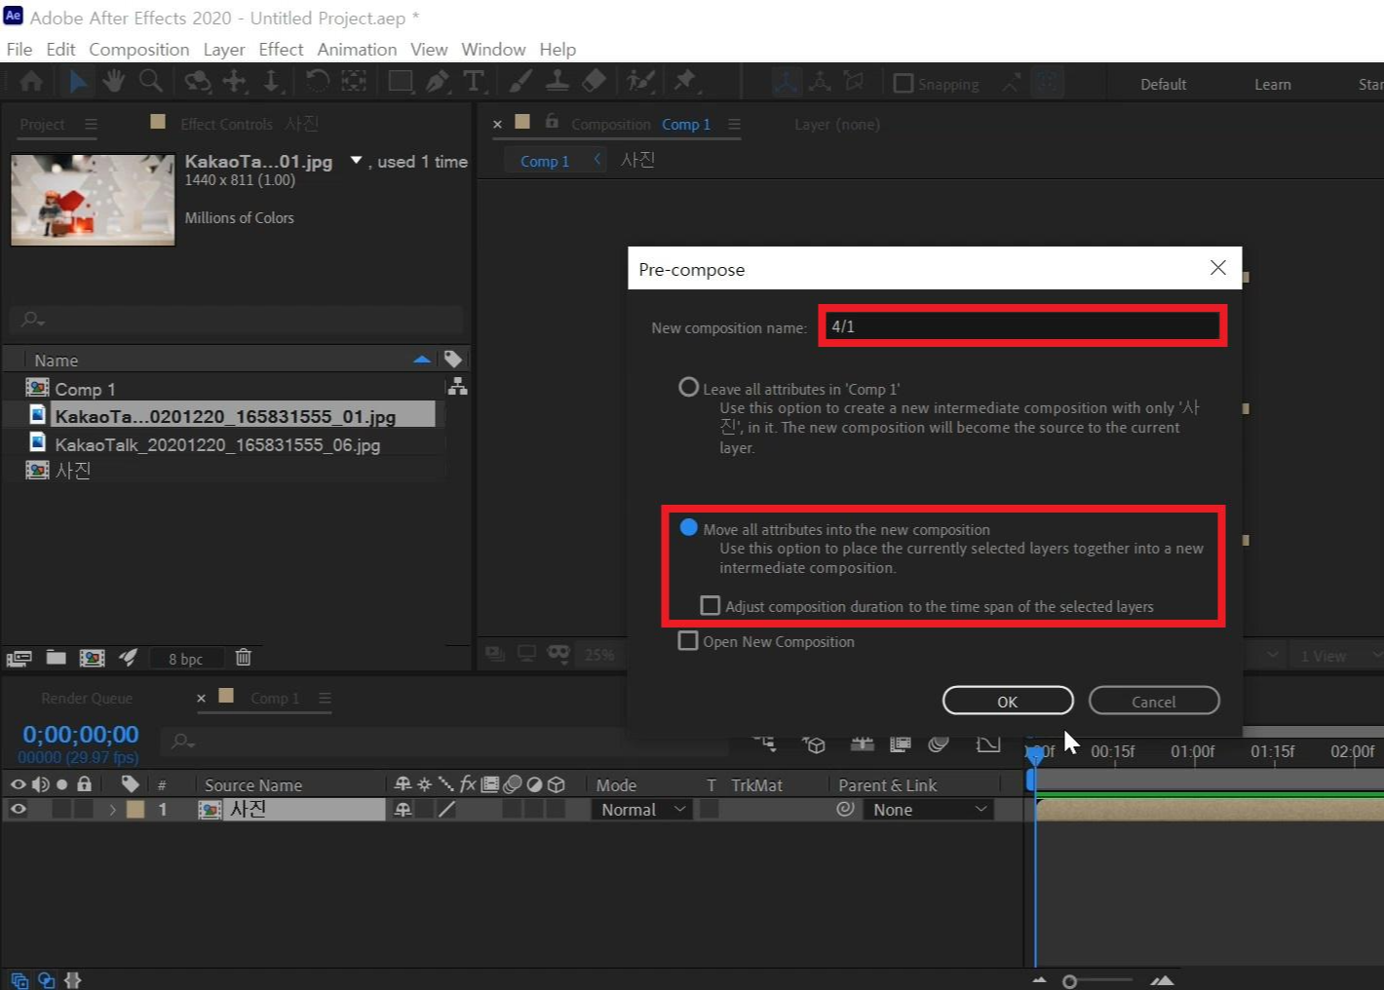Switch to the Render Queue tab
Image resolution: width=1384 pixels, height=990 pixels.
click(87, 698)
